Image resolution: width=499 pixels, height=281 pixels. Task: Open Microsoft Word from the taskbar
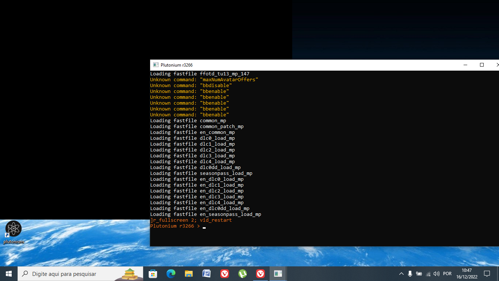(206, 274)
